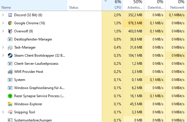Click the Overwolf wolf icon
187x122 pixels.
(x=10, y=31)
